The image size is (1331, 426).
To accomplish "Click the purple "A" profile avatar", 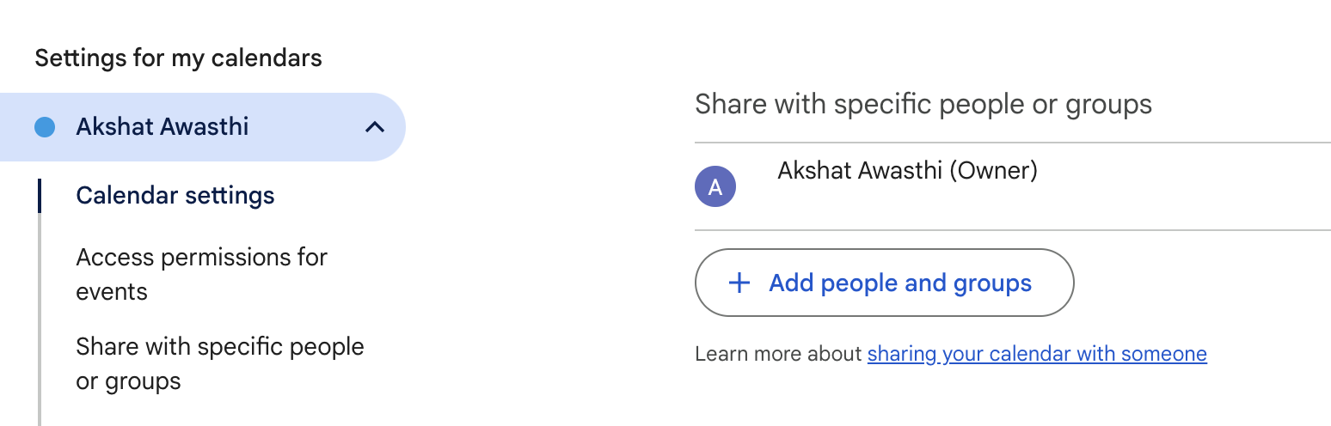I will [715, 187].
